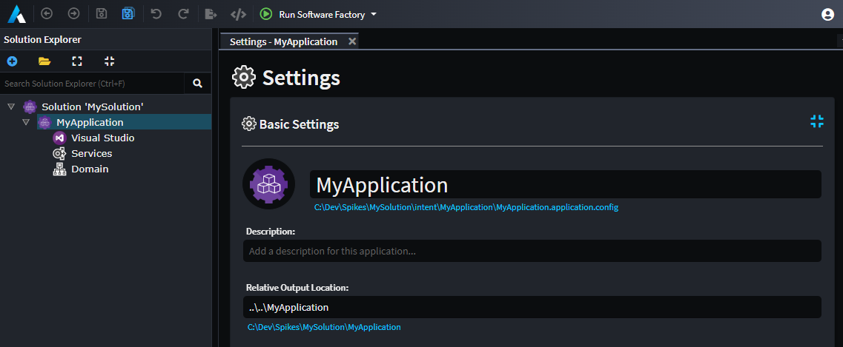
Task: Click the Save All icon in toolbar
Action: click(128, 14)
